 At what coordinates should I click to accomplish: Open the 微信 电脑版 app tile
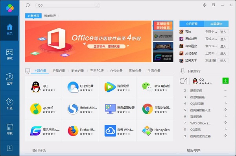coord(155,87)
